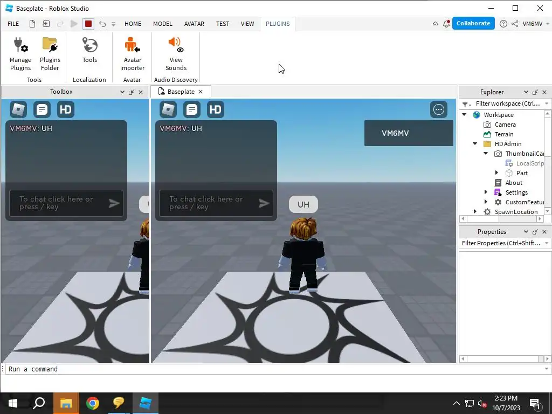Expand the SpawnLocation node
The image size is (552, 414).
click(475, 211)
